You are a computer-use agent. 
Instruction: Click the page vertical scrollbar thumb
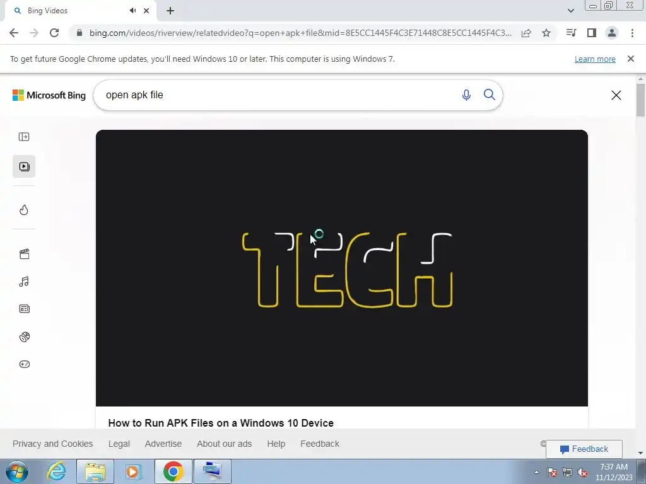click(x=640, y=100)
